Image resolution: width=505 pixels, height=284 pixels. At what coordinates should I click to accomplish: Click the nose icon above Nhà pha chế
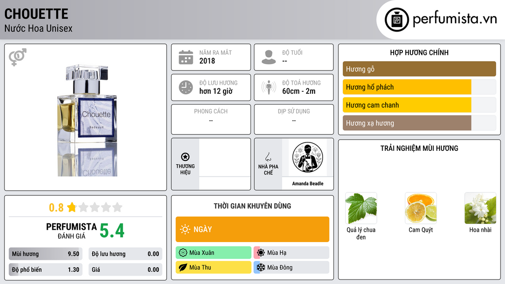click(268, 157)
